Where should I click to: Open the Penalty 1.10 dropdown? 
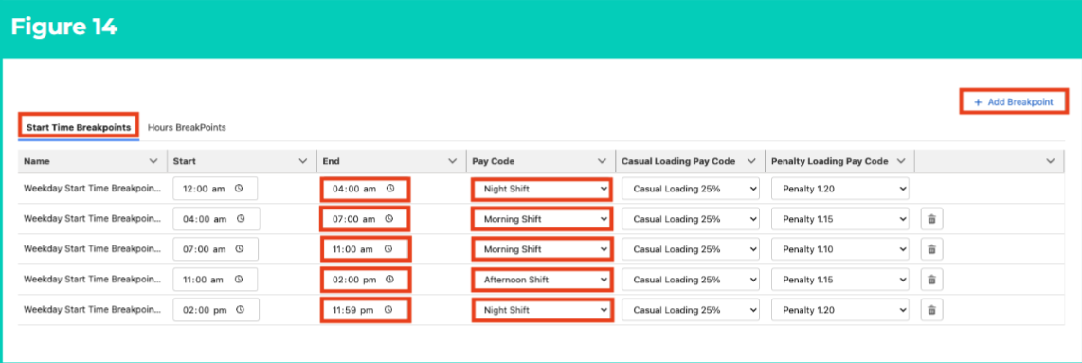839,249
